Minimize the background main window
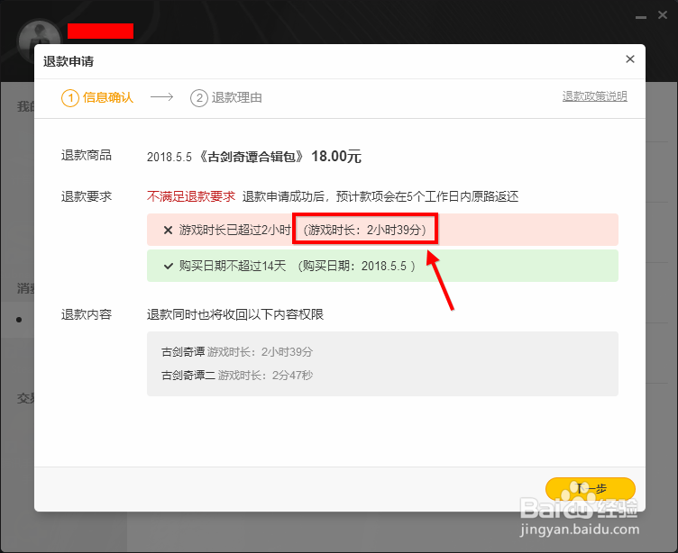The width and height of the screenshot is (678, 553). point(641,17)
